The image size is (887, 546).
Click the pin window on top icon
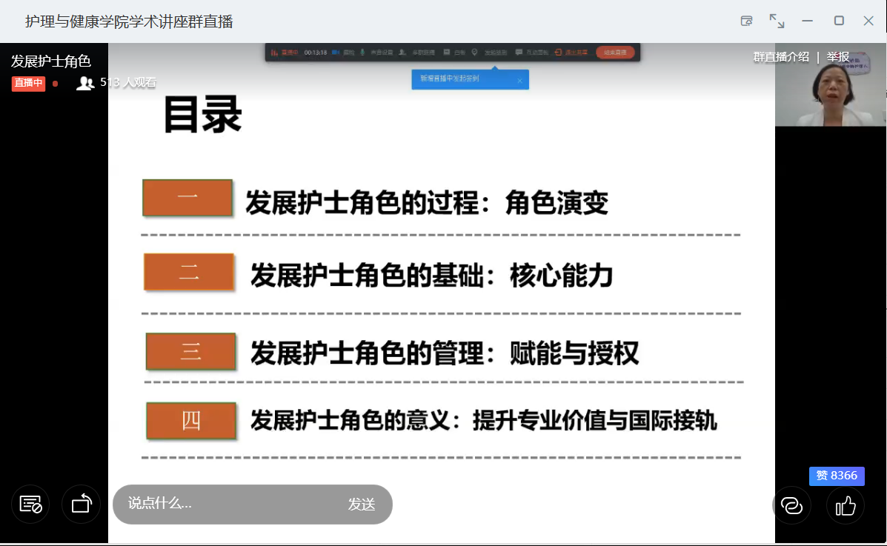click(x=747, y=21)
